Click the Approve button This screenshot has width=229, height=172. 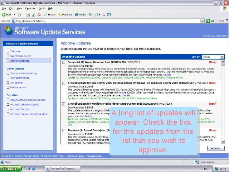[216, 148]
